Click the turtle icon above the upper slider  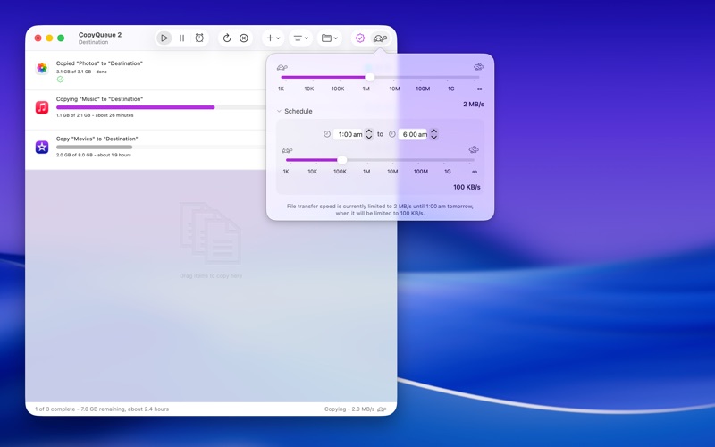(282, 67)
